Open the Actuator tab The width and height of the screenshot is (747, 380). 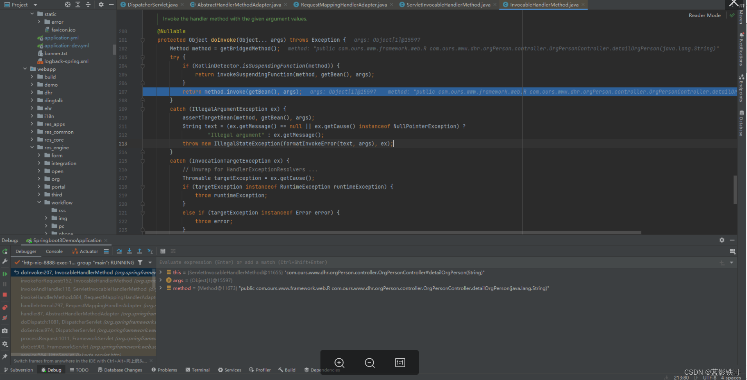85,252
